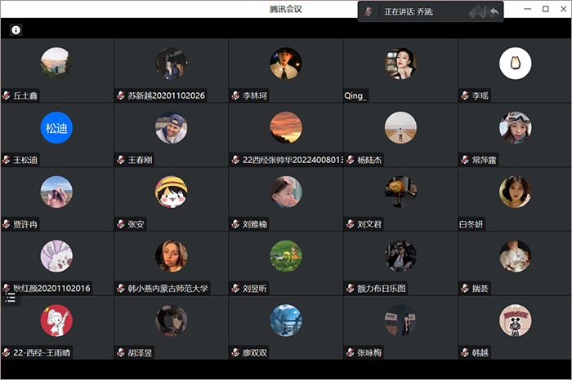Image resolution: width=572 pixels, height=380 pixels.
Task: Click 22-西经-王雨晴's red avatar
Action: [56, 320]
